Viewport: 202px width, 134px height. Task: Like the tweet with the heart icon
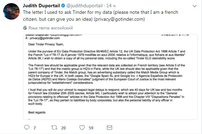coord(82,127)
